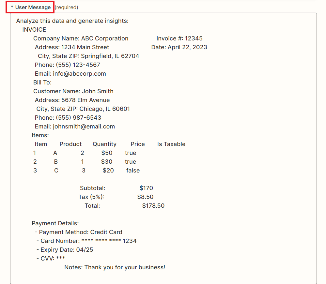Viewport: 326px width, 284px height.
Task: Click the Payment Method: Credit Card line
Action: click(x=80, y=232)
